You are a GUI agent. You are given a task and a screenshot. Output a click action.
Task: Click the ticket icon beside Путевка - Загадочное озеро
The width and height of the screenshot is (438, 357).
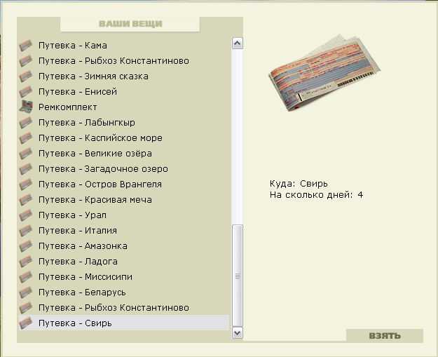(x=26, y=168)
